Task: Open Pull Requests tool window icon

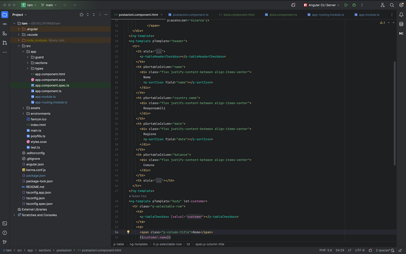Action: [4, 43]
